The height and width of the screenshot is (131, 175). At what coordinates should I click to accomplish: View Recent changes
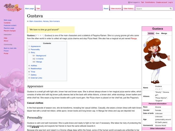pyautogui.click(x=10, y=31)
